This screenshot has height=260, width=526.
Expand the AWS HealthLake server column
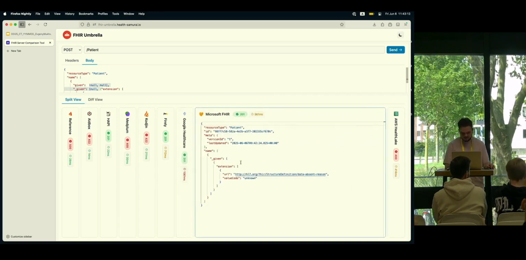pyautogui.click(x=396, y=172)
